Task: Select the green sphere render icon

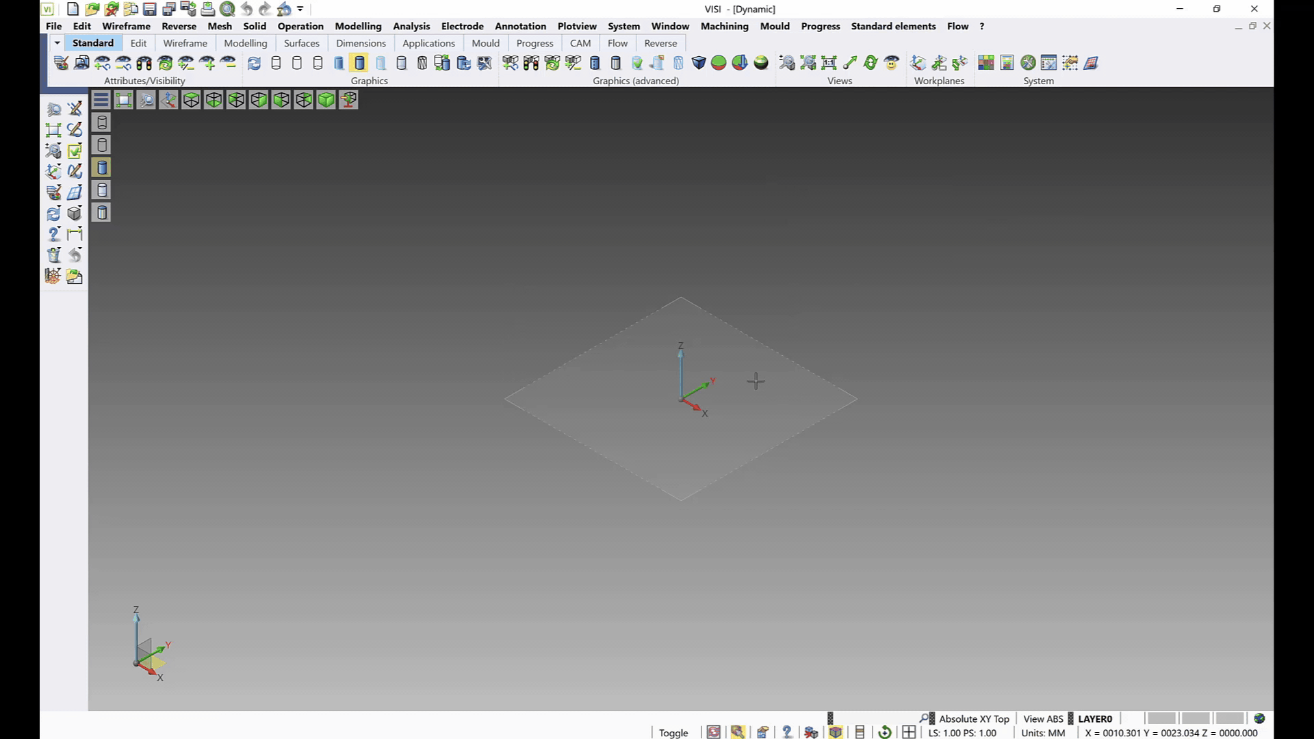Action: click(719, 63)
